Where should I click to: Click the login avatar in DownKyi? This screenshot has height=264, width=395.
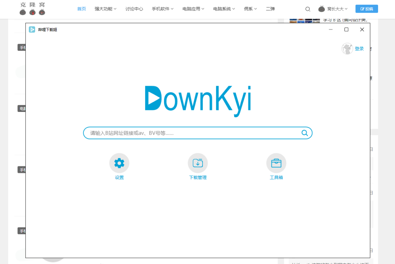tap(347, 49)
